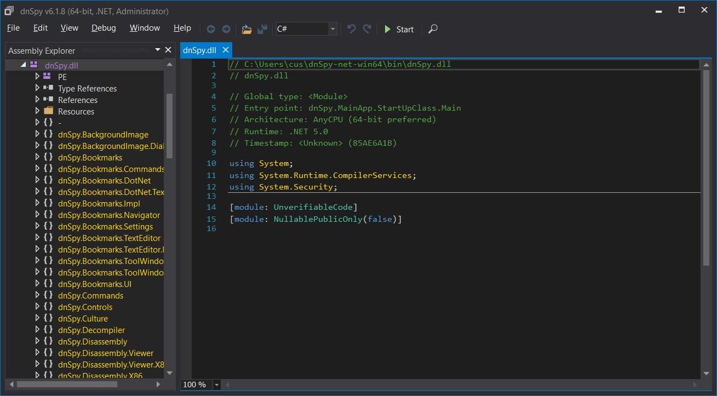Expand the References node
The height and width of the screenshot is (396, 717).
click(37, 99)
